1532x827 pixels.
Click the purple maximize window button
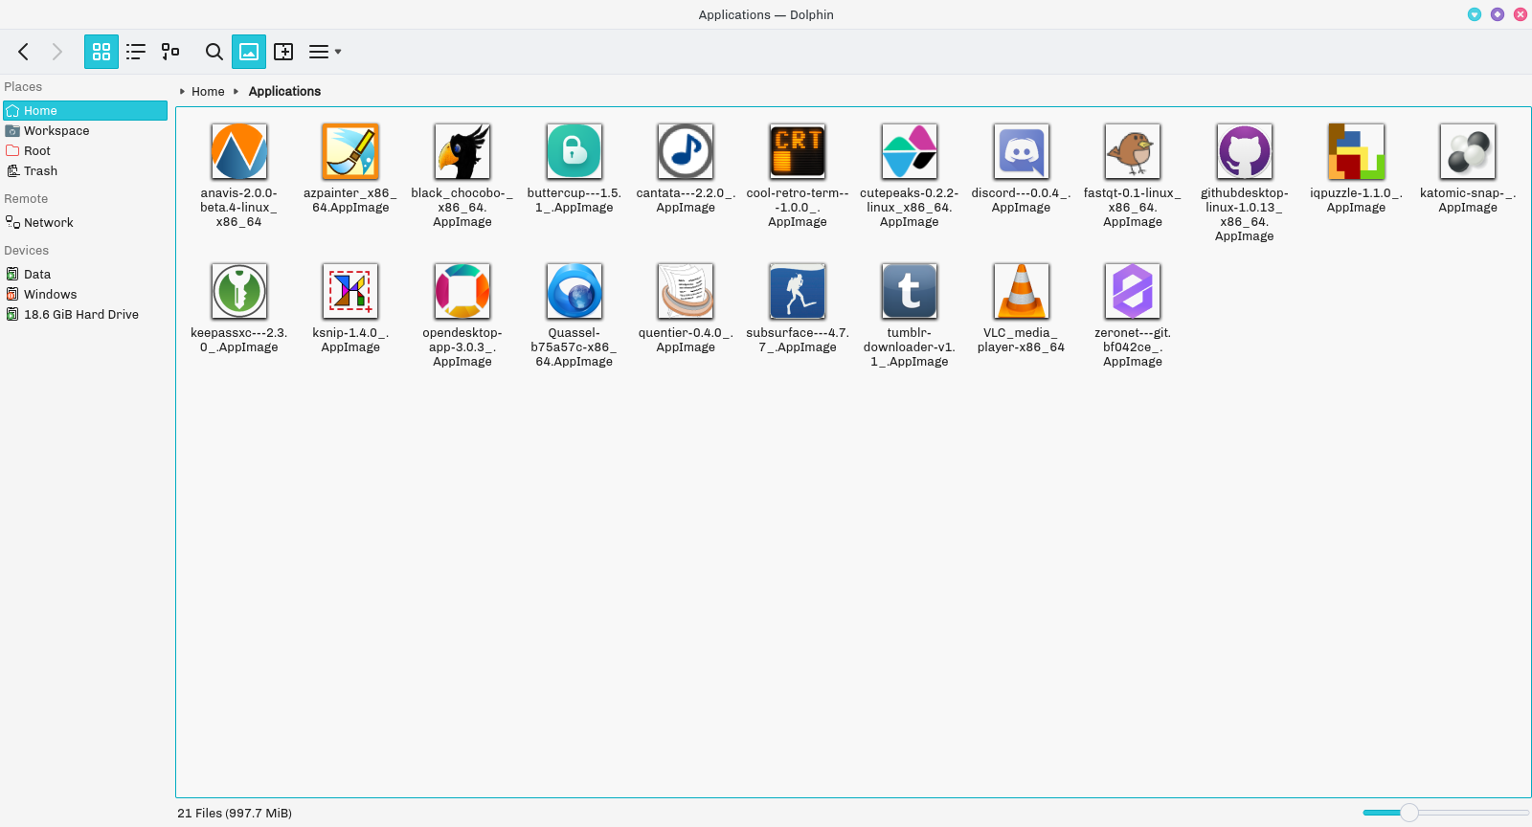click(1498, 14)
